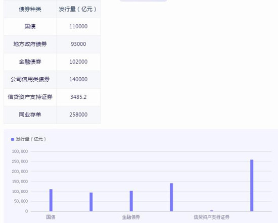Viewport: 278px width, 223px height.
Task: Select the 同业存单 tallest bar
Action: 252,185
